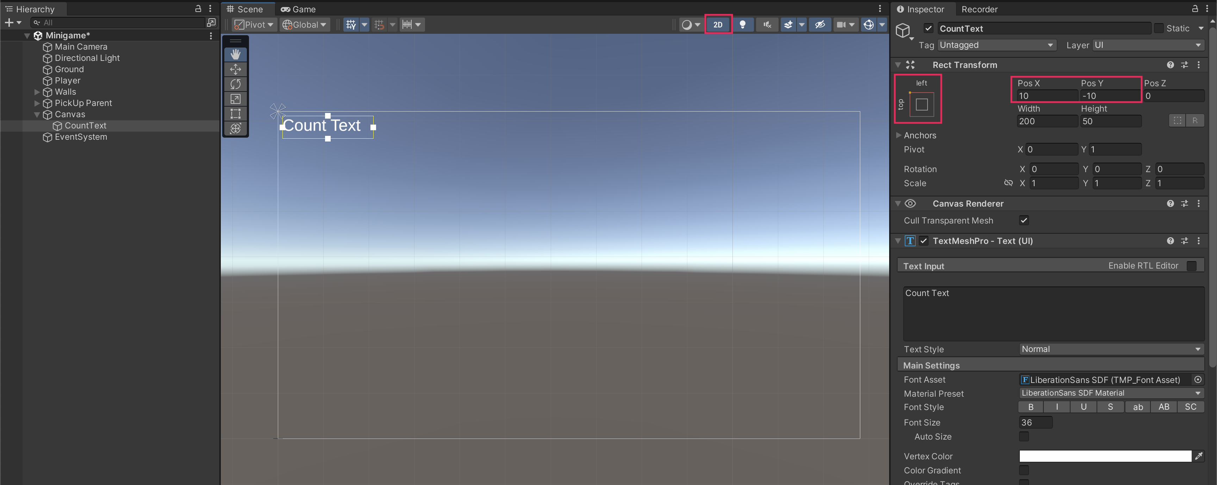Apply Bold font style button
This screenshot has height=485, width=1217.
1030,407
